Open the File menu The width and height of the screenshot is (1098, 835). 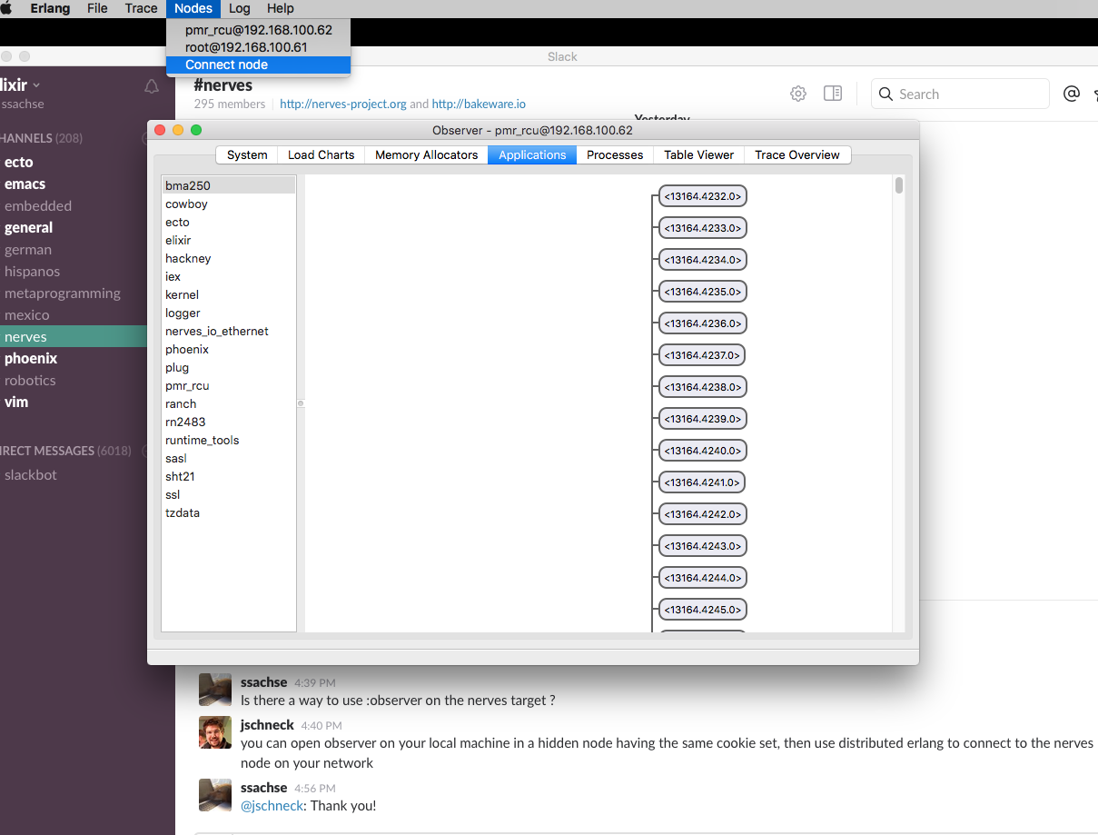(x=97, y=8)
